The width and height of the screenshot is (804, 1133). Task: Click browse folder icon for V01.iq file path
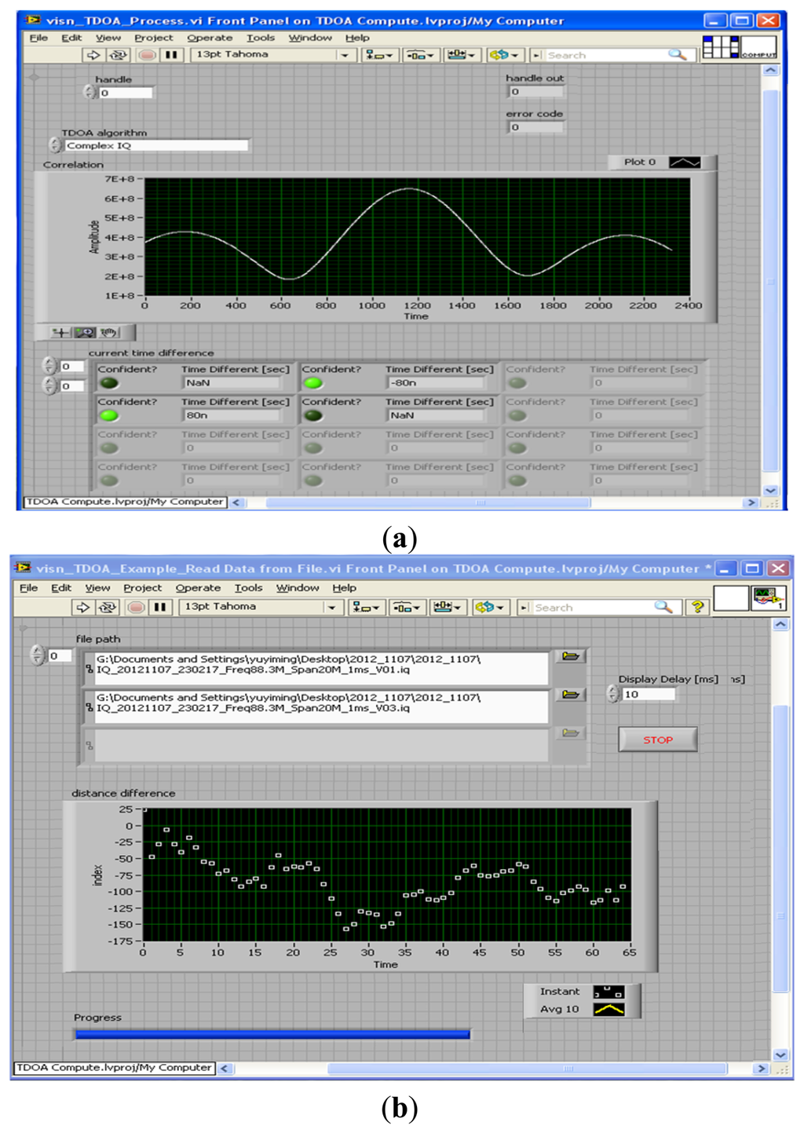pyautogui.click(x=571, y=656)
